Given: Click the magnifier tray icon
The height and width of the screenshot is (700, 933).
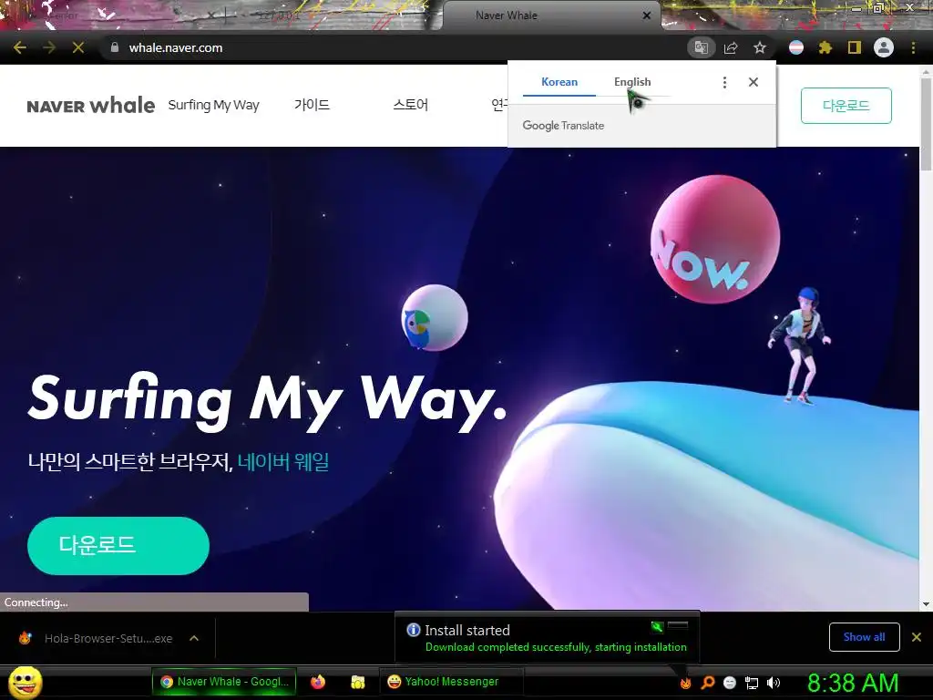Looking at the screenshot, I should point(707,683).
